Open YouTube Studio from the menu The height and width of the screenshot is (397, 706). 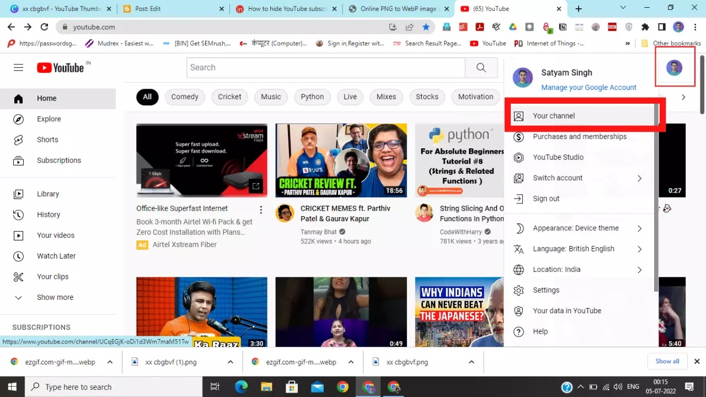(579, 157)
